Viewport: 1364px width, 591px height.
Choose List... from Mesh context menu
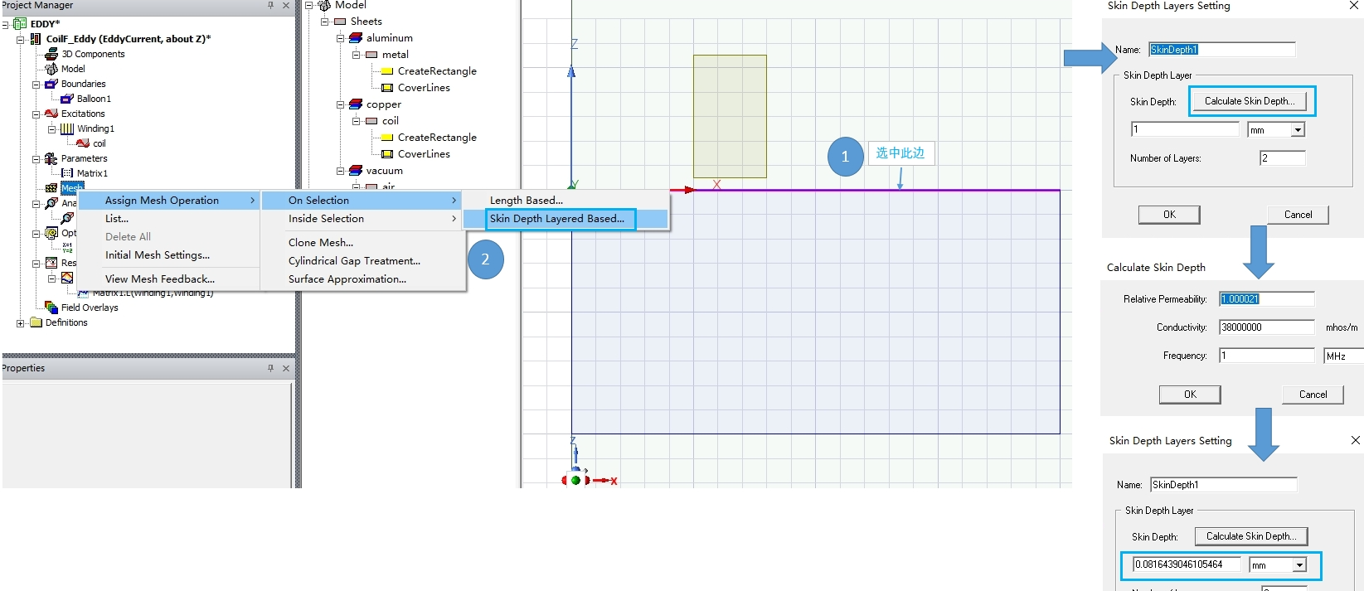117,219
